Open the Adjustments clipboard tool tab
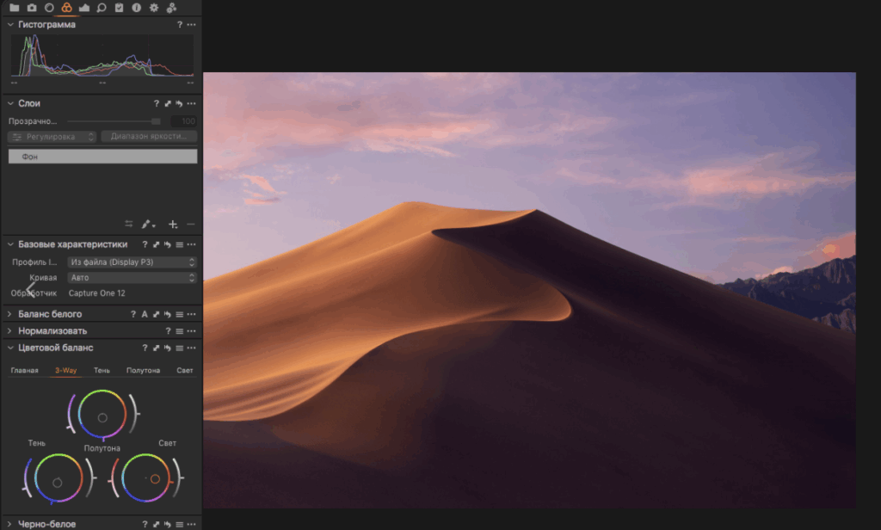This screenshot has width=881, height=530. [119, 8]
